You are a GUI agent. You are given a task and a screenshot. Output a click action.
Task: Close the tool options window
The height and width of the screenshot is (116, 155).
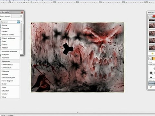coord(22,12)
